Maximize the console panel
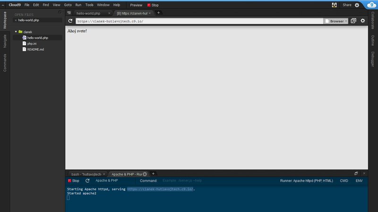Screen dimensions: 378x212 (356, 173)
